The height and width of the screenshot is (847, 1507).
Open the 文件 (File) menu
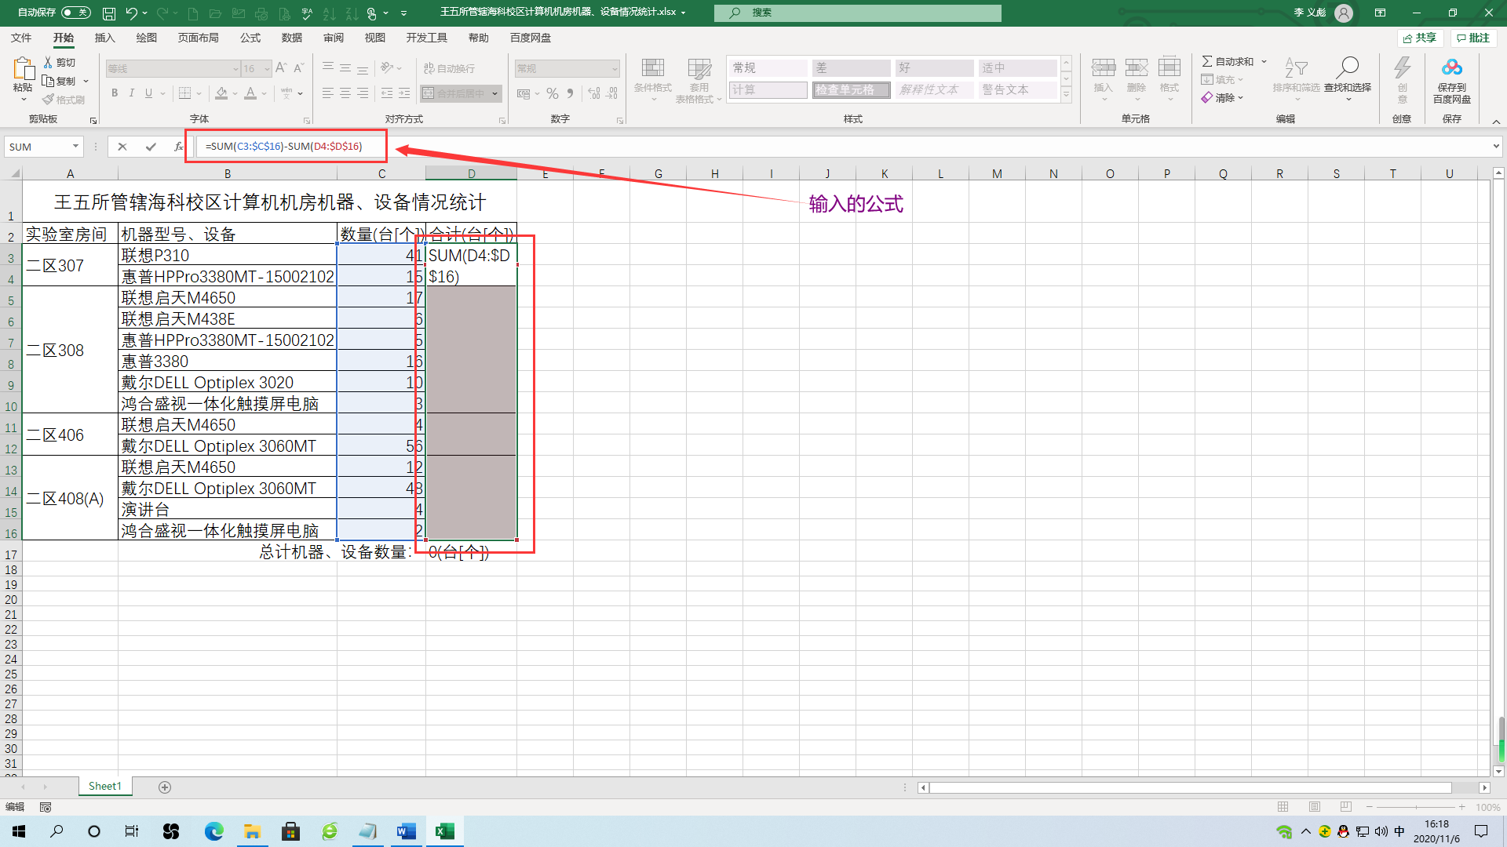(21, 38)
